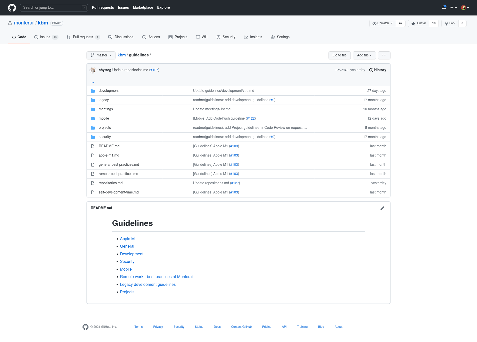
Task: Open Remote work best practices link
Action: [157, 277]
